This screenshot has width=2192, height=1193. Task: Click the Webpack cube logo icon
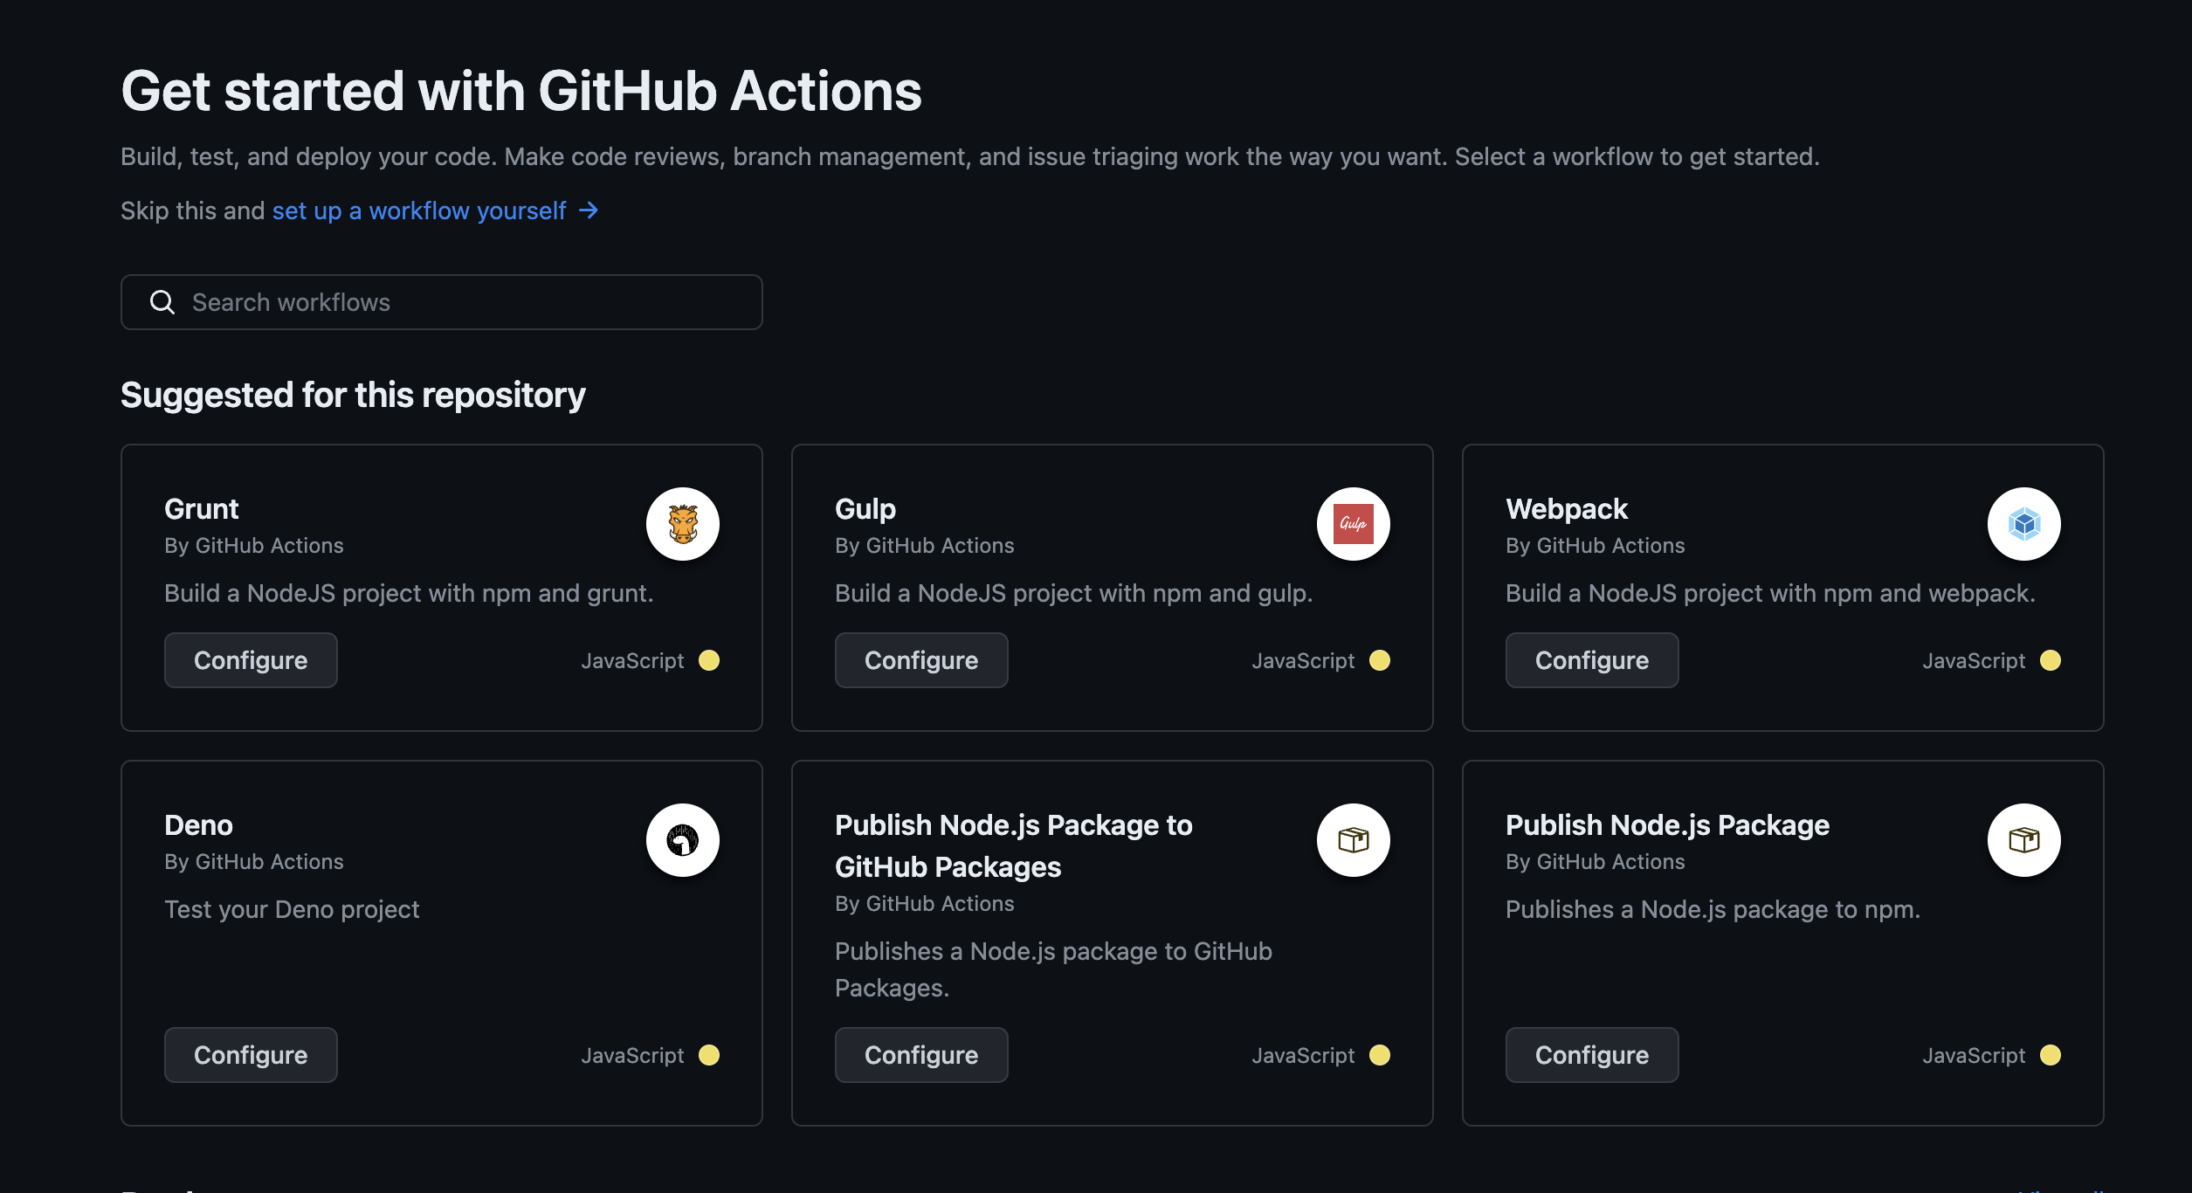(x=2024, y=524)
